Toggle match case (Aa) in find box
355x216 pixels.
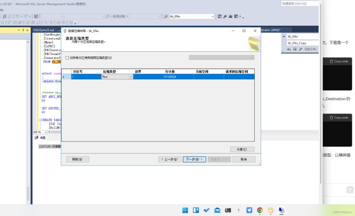(289, 49)
